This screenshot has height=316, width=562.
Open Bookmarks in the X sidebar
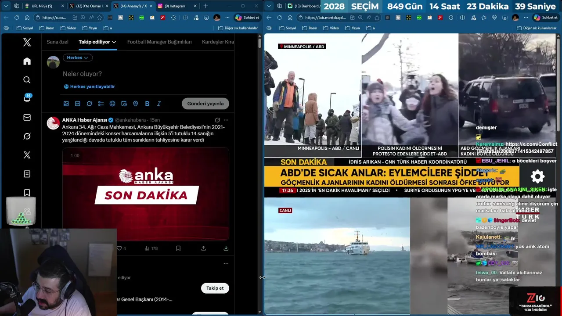pos(27,193)
